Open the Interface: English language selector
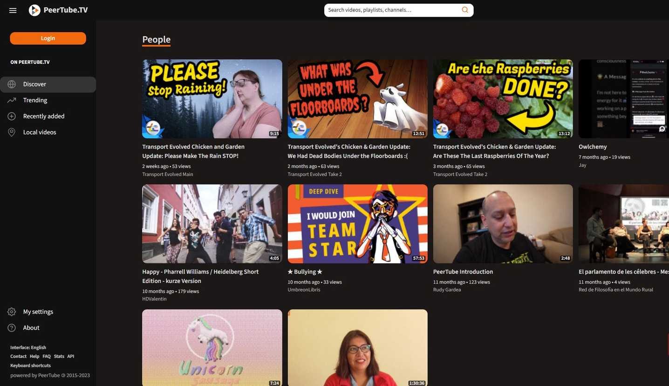This screenshot has height=386, width=669. (x=28, y=347)
